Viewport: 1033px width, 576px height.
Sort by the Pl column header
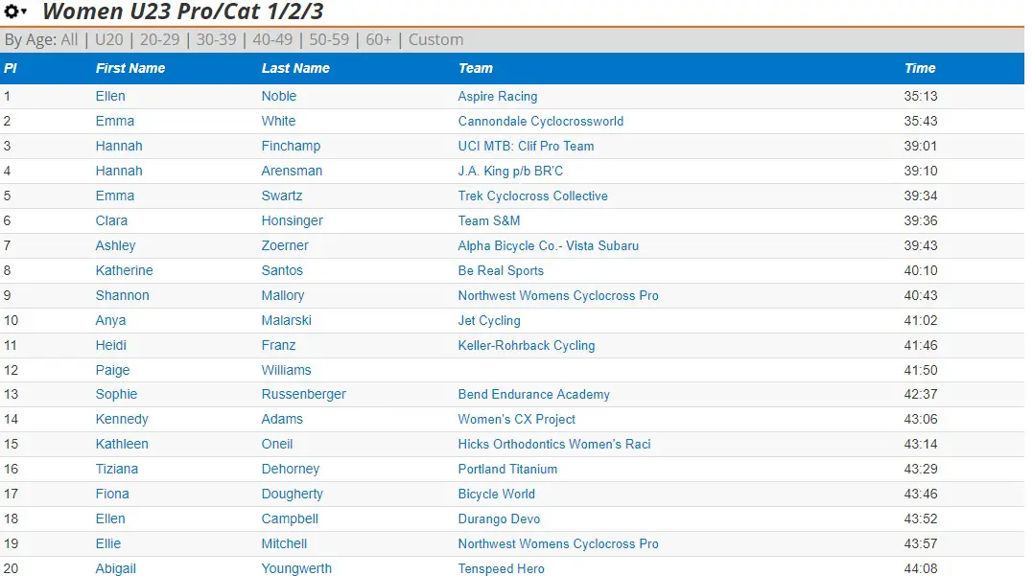pyautogui.click(x=11, y=68)
